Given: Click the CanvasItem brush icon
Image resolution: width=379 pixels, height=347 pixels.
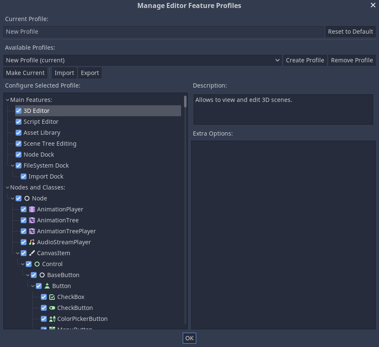Looking at the screenshot, I should coord(32,253).
